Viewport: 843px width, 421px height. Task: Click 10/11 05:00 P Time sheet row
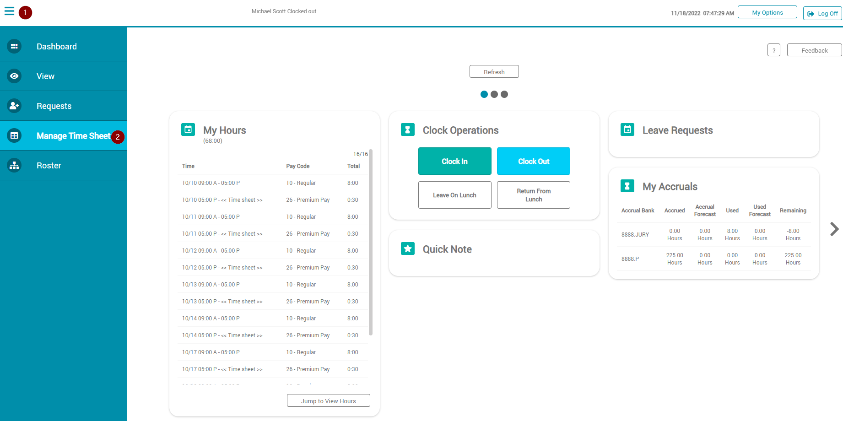(x=273, y=233)
